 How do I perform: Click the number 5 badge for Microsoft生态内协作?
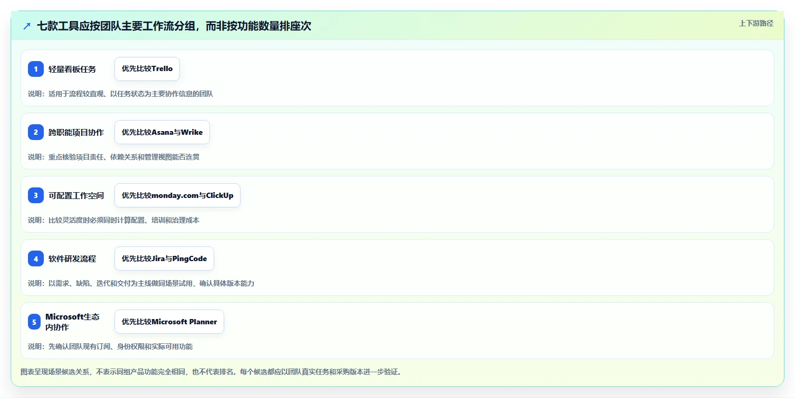(34, 322)
